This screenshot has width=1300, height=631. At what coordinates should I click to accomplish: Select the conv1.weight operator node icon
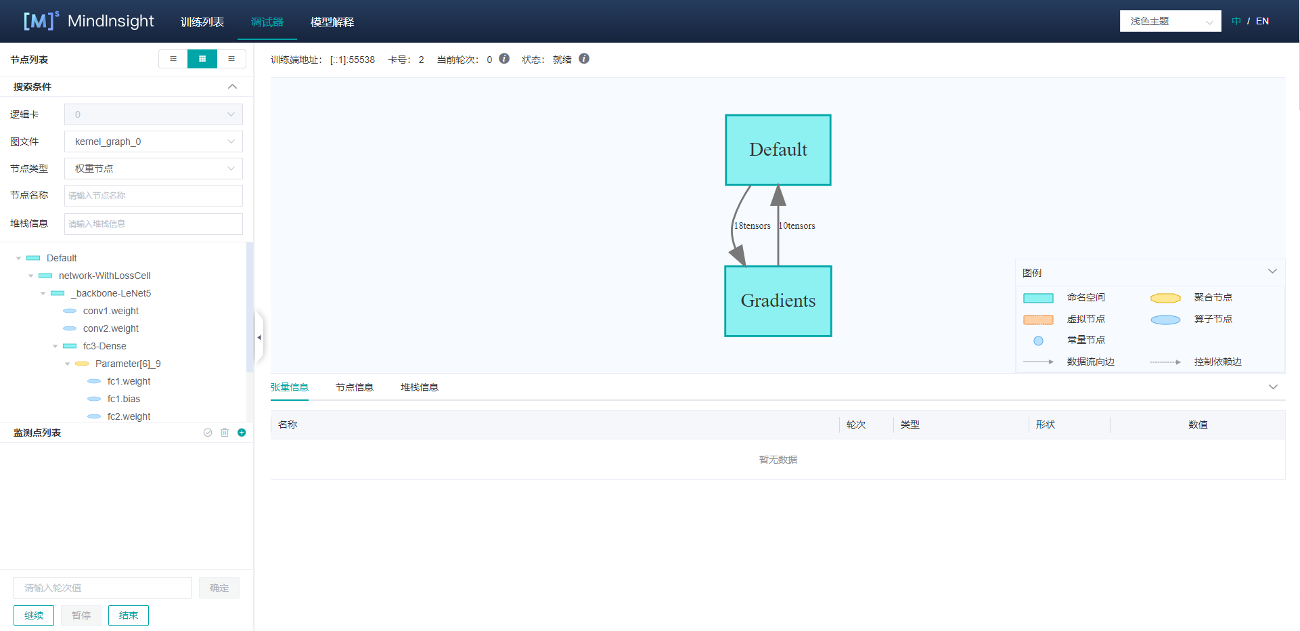70,311
